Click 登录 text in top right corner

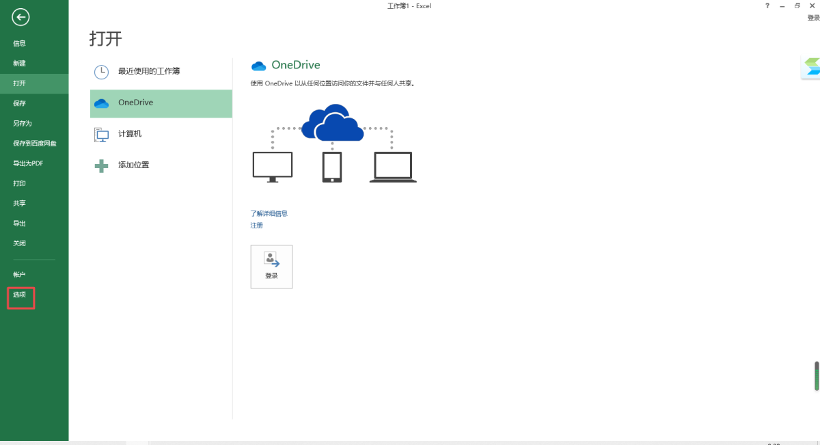click(813, 18)
